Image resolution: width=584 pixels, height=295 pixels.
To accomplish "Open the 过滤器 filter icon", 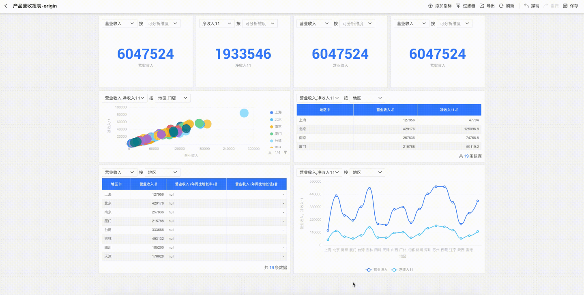I will [x=458, y=6].
